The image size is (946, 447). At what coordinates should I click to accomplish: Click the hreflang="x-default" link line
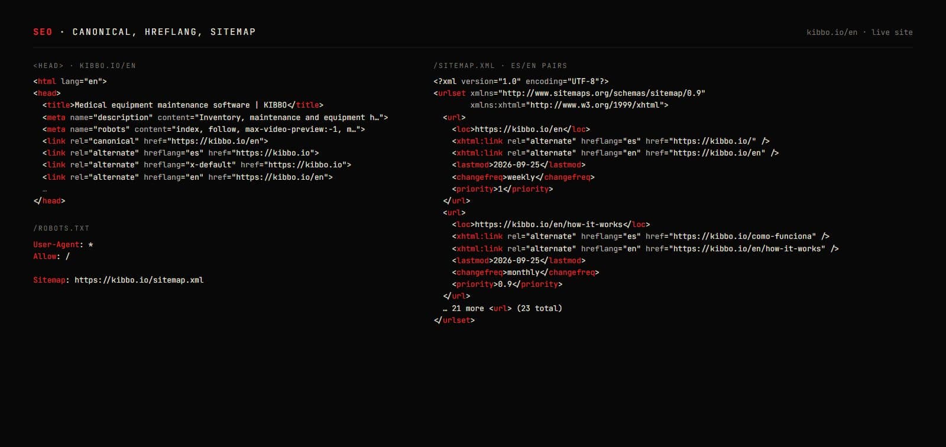[197, 165]
